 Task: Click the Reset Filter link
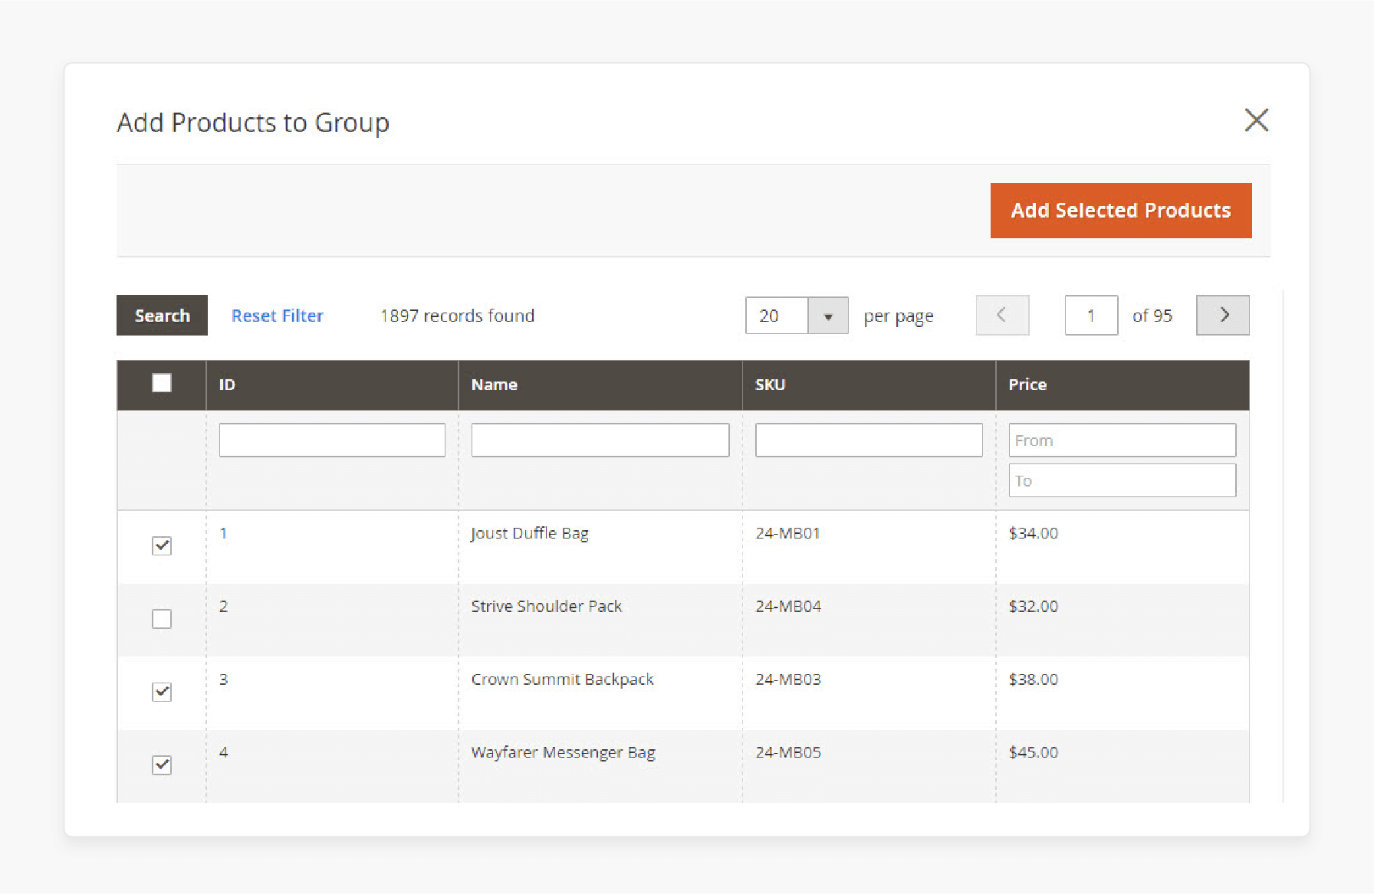pos(278,316)
